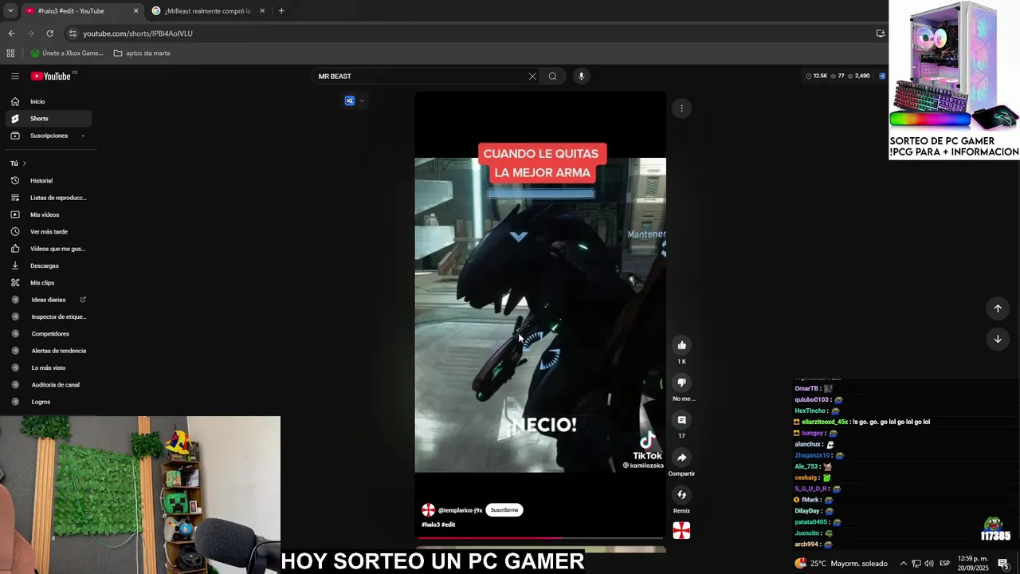Close the #halo3 #edit YouTube tab

[135, 11]
